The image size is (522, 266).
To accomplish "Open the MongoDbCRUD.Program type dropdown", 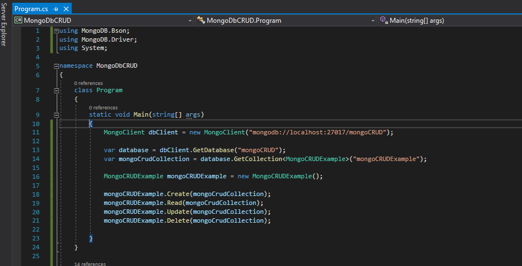I will [x=373, y=21].
